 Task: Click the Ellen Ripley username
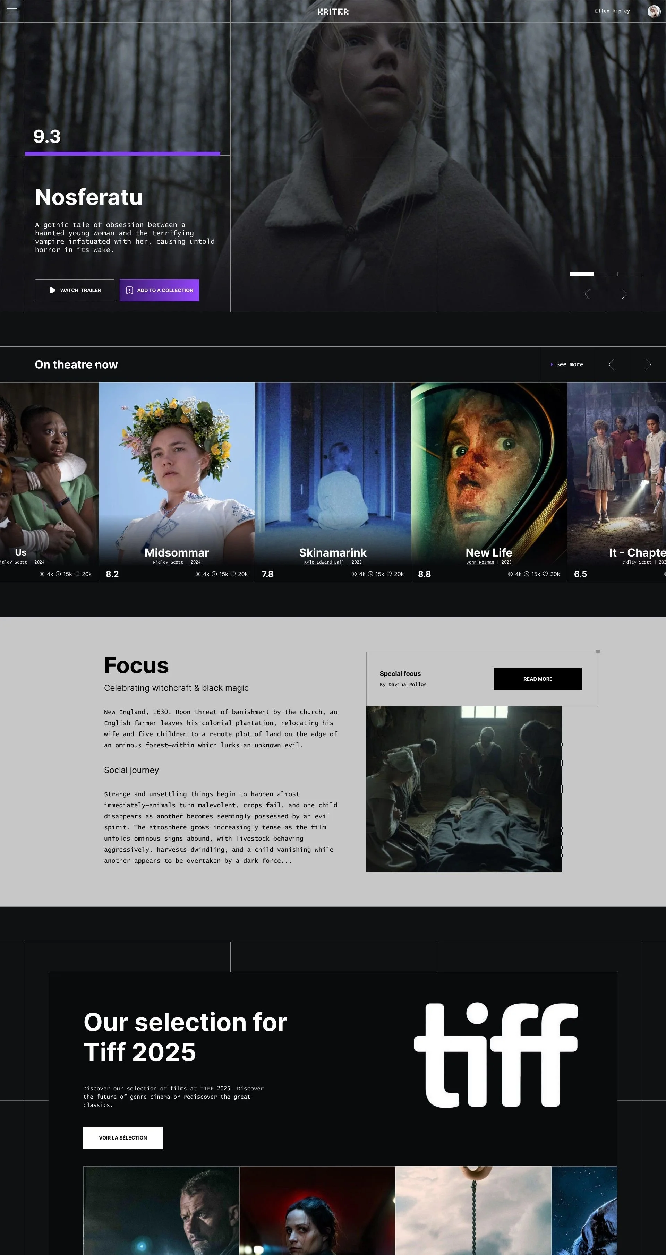(x=612, y=11)
